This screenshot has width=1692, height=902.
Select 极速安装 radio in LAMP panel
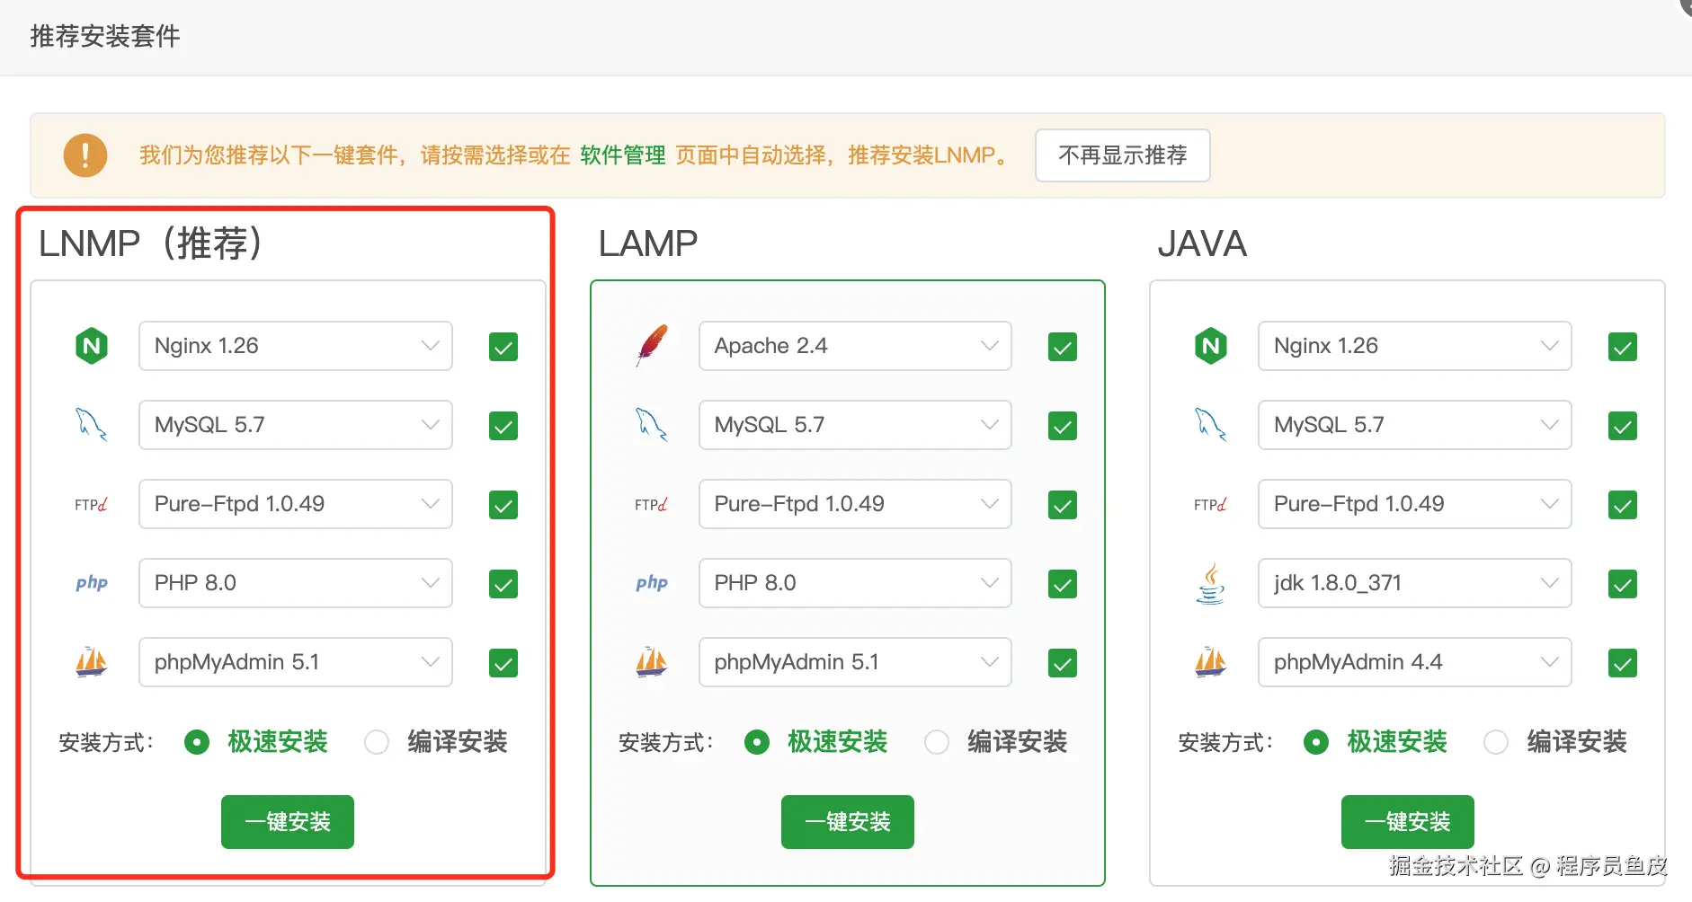(757, 742)
